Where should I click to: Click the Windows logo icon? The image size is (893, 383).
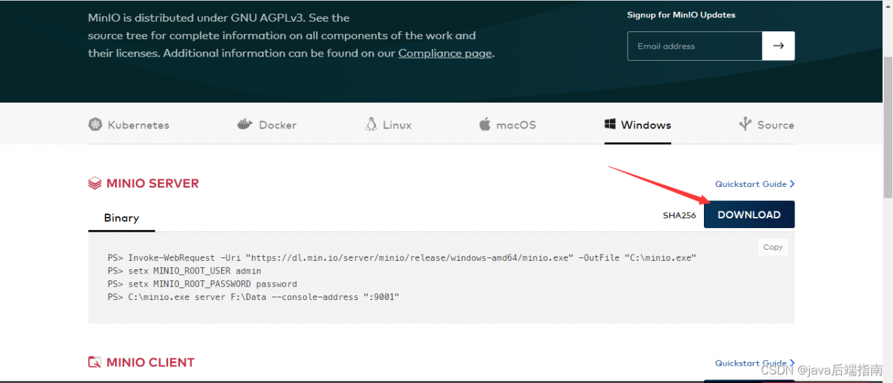pos(610,124)
